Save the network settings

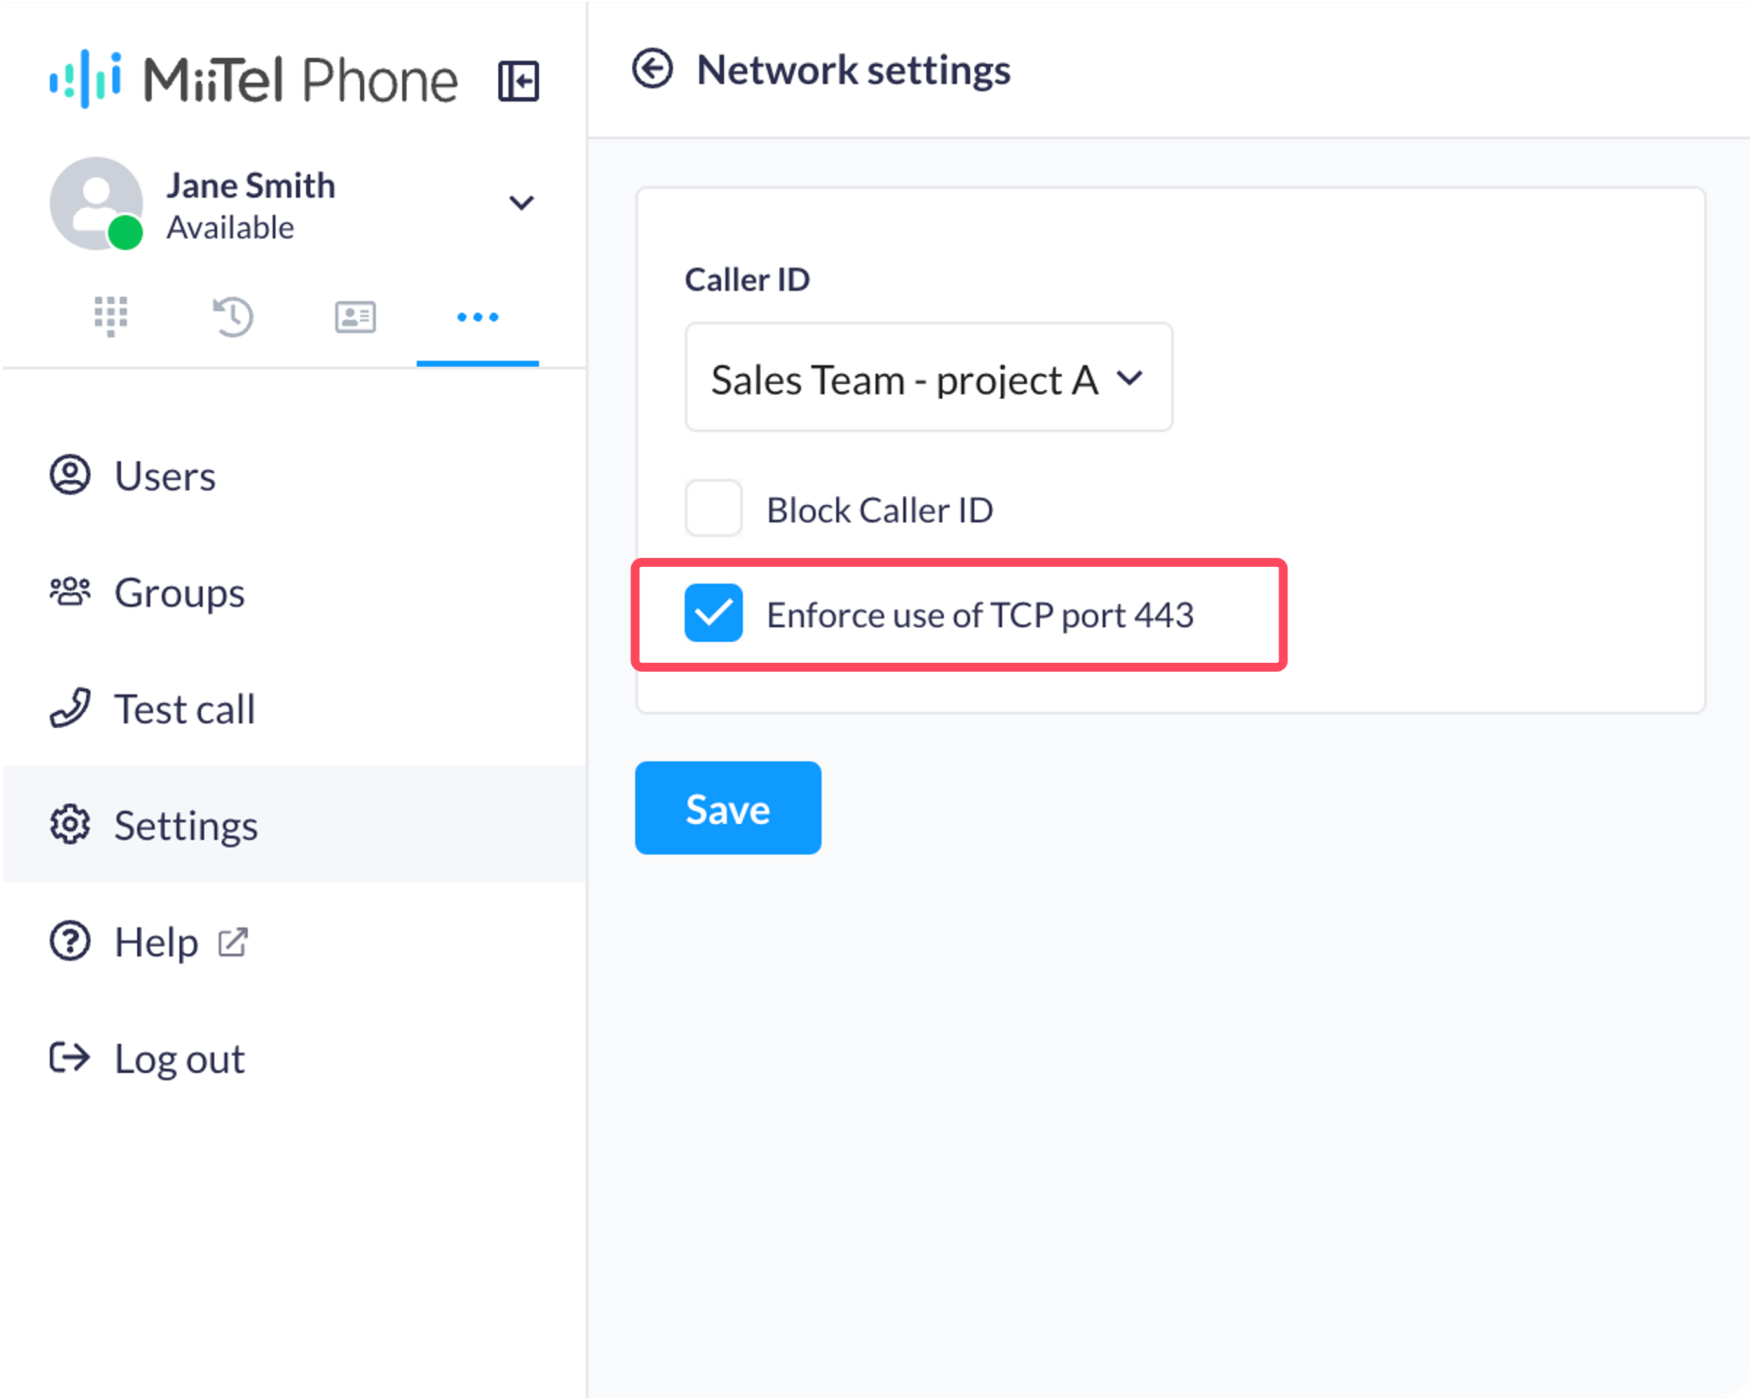click(x=728, y=808)
